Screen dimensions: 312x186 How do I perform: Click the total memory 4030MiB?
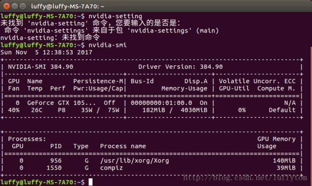click(194, 110)
